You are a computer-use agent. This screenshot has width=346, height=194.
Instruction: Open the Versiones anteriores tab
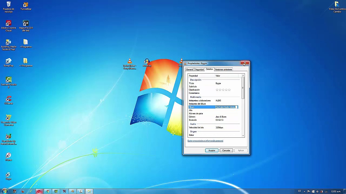point(223,70)
